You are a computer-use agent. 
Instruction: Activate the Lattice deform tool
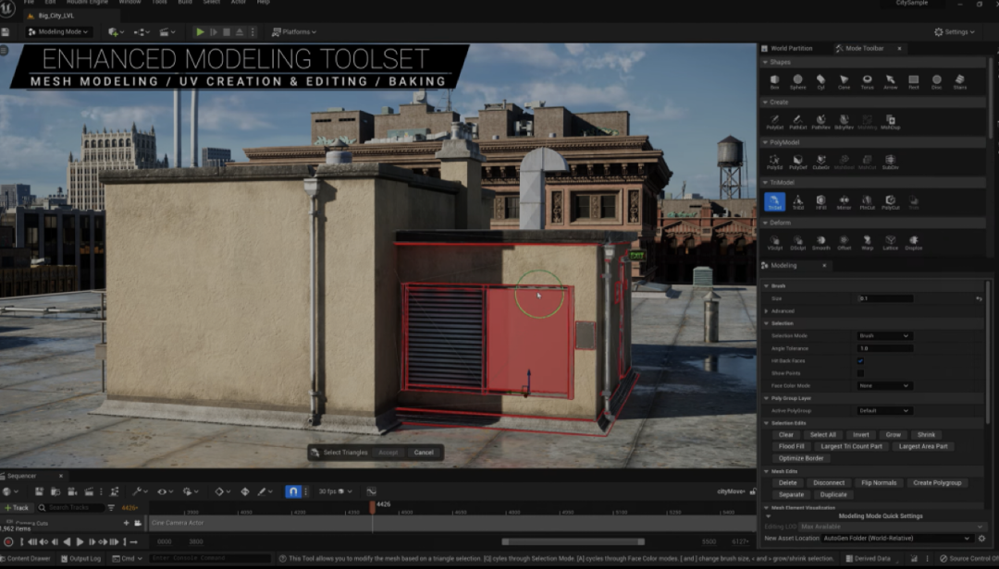click(890, 243)
